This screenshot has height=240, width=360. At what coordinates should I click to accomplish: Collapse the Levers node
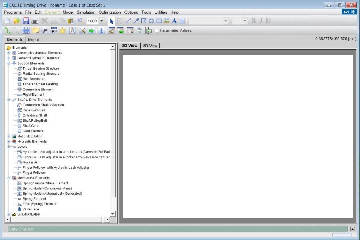click(x=9, y=147)
